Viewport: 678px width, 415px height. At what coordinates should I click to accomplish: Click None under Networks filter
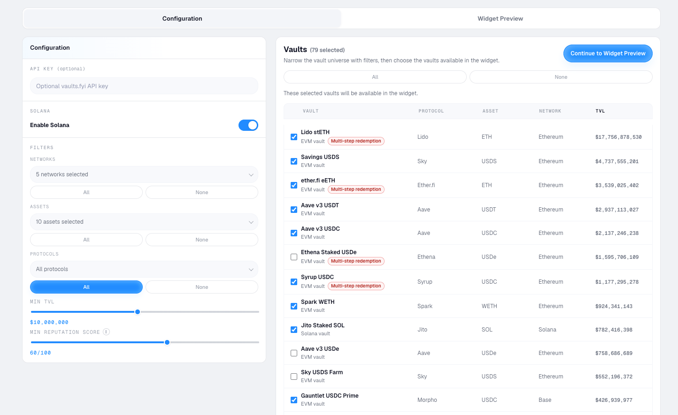(x=202, y=192)
